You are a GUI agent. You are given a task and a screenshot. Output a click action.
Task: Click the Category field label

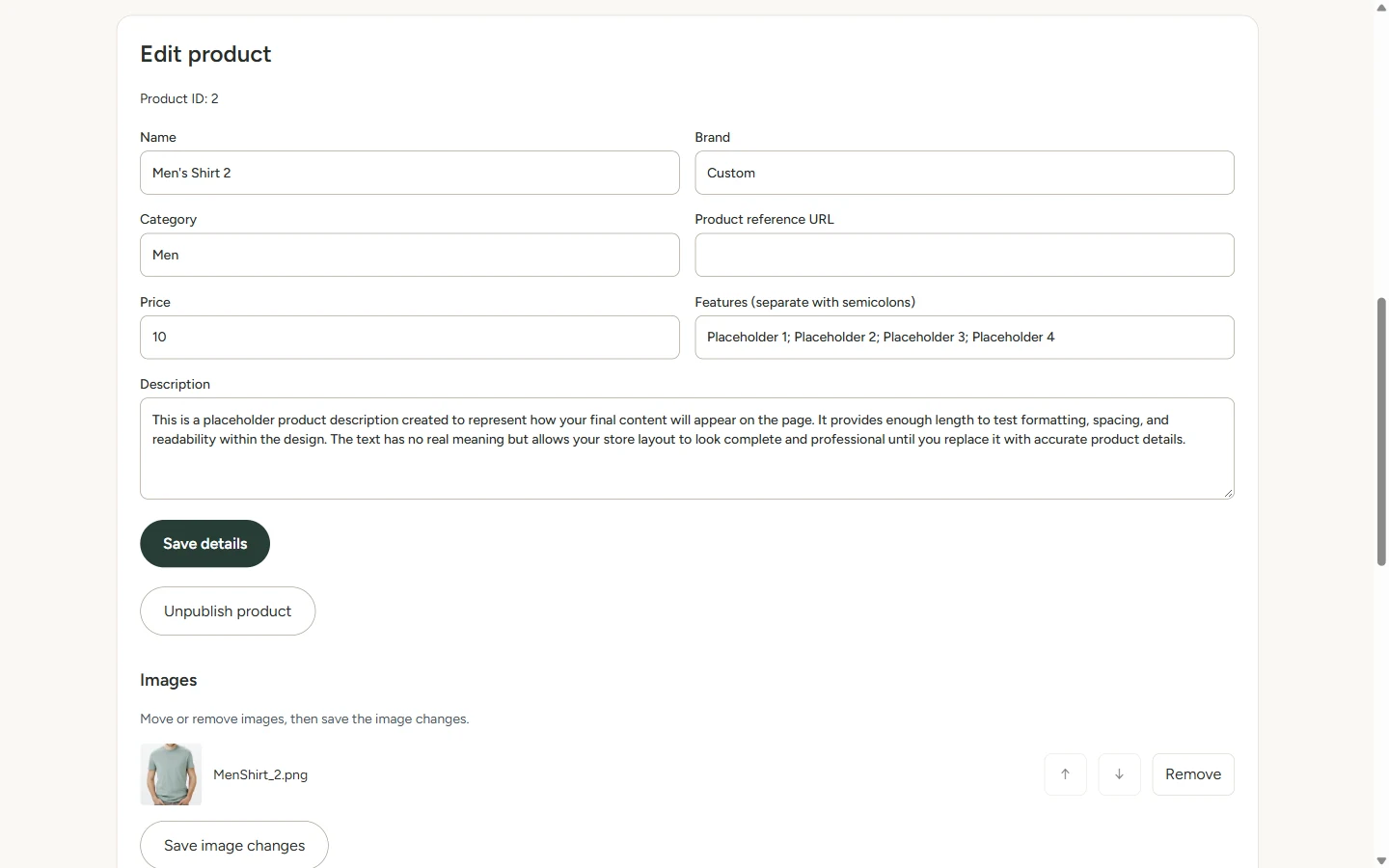168,219
